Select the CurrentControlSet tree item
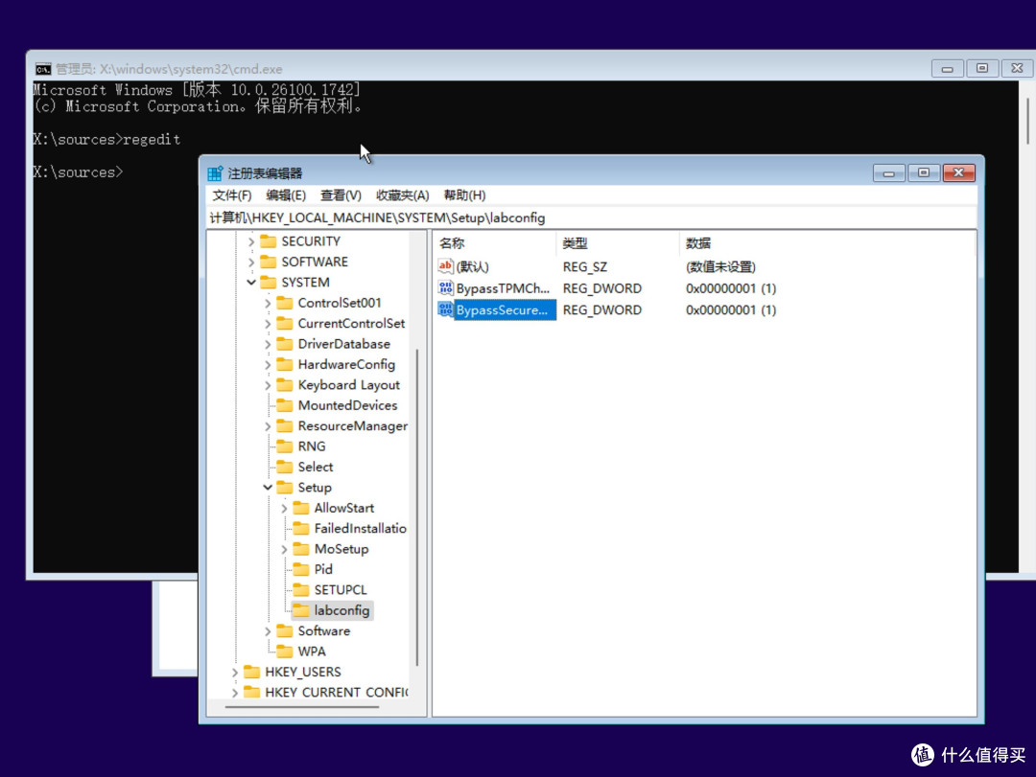 click(351, 324)
